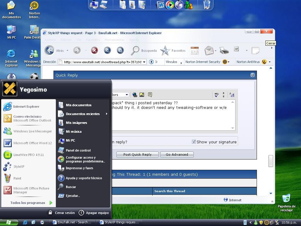Open Paint from the Start menu
The height and width of the screenshot is (226, 301).
pyautogui.click(x=12, y=178)
